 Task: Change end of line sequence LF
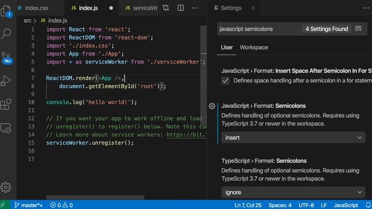coord(324,205)
